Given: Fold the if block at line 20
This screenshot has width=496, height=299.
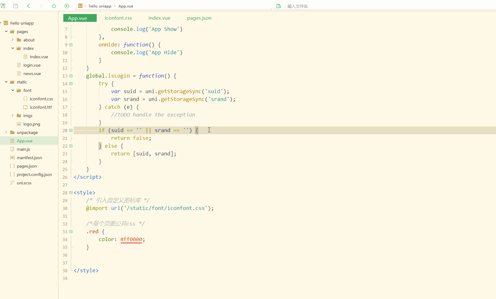Looking at the screenshot, I should point(71,131).
